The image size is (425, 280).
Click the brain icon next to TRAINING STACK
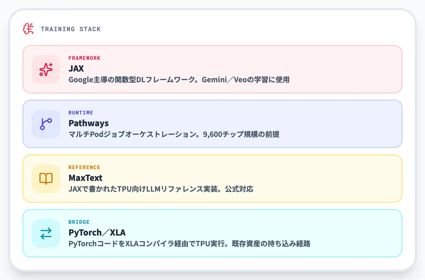28,29
